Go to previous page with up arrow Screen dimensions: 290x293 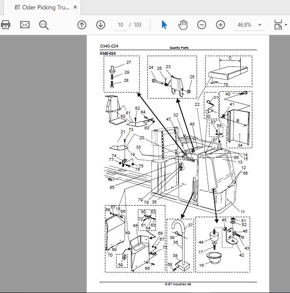pos(82,25)
